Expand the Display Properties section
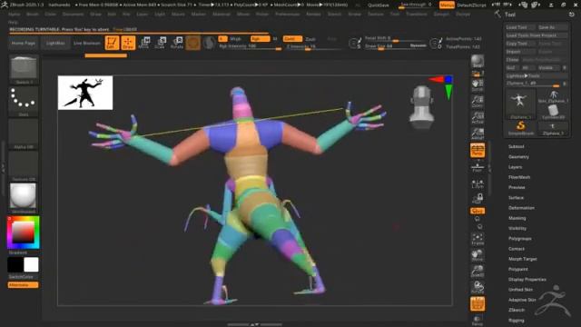Screen dimensions: 581x327 pos(527,280)
